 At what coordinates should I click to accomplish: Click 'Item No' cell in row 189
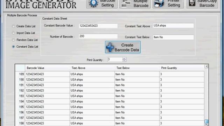[137, 74]
